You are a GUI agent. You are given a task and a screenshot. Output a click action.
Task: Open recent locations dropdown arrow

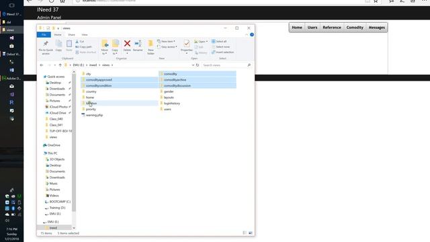[55, 65]
